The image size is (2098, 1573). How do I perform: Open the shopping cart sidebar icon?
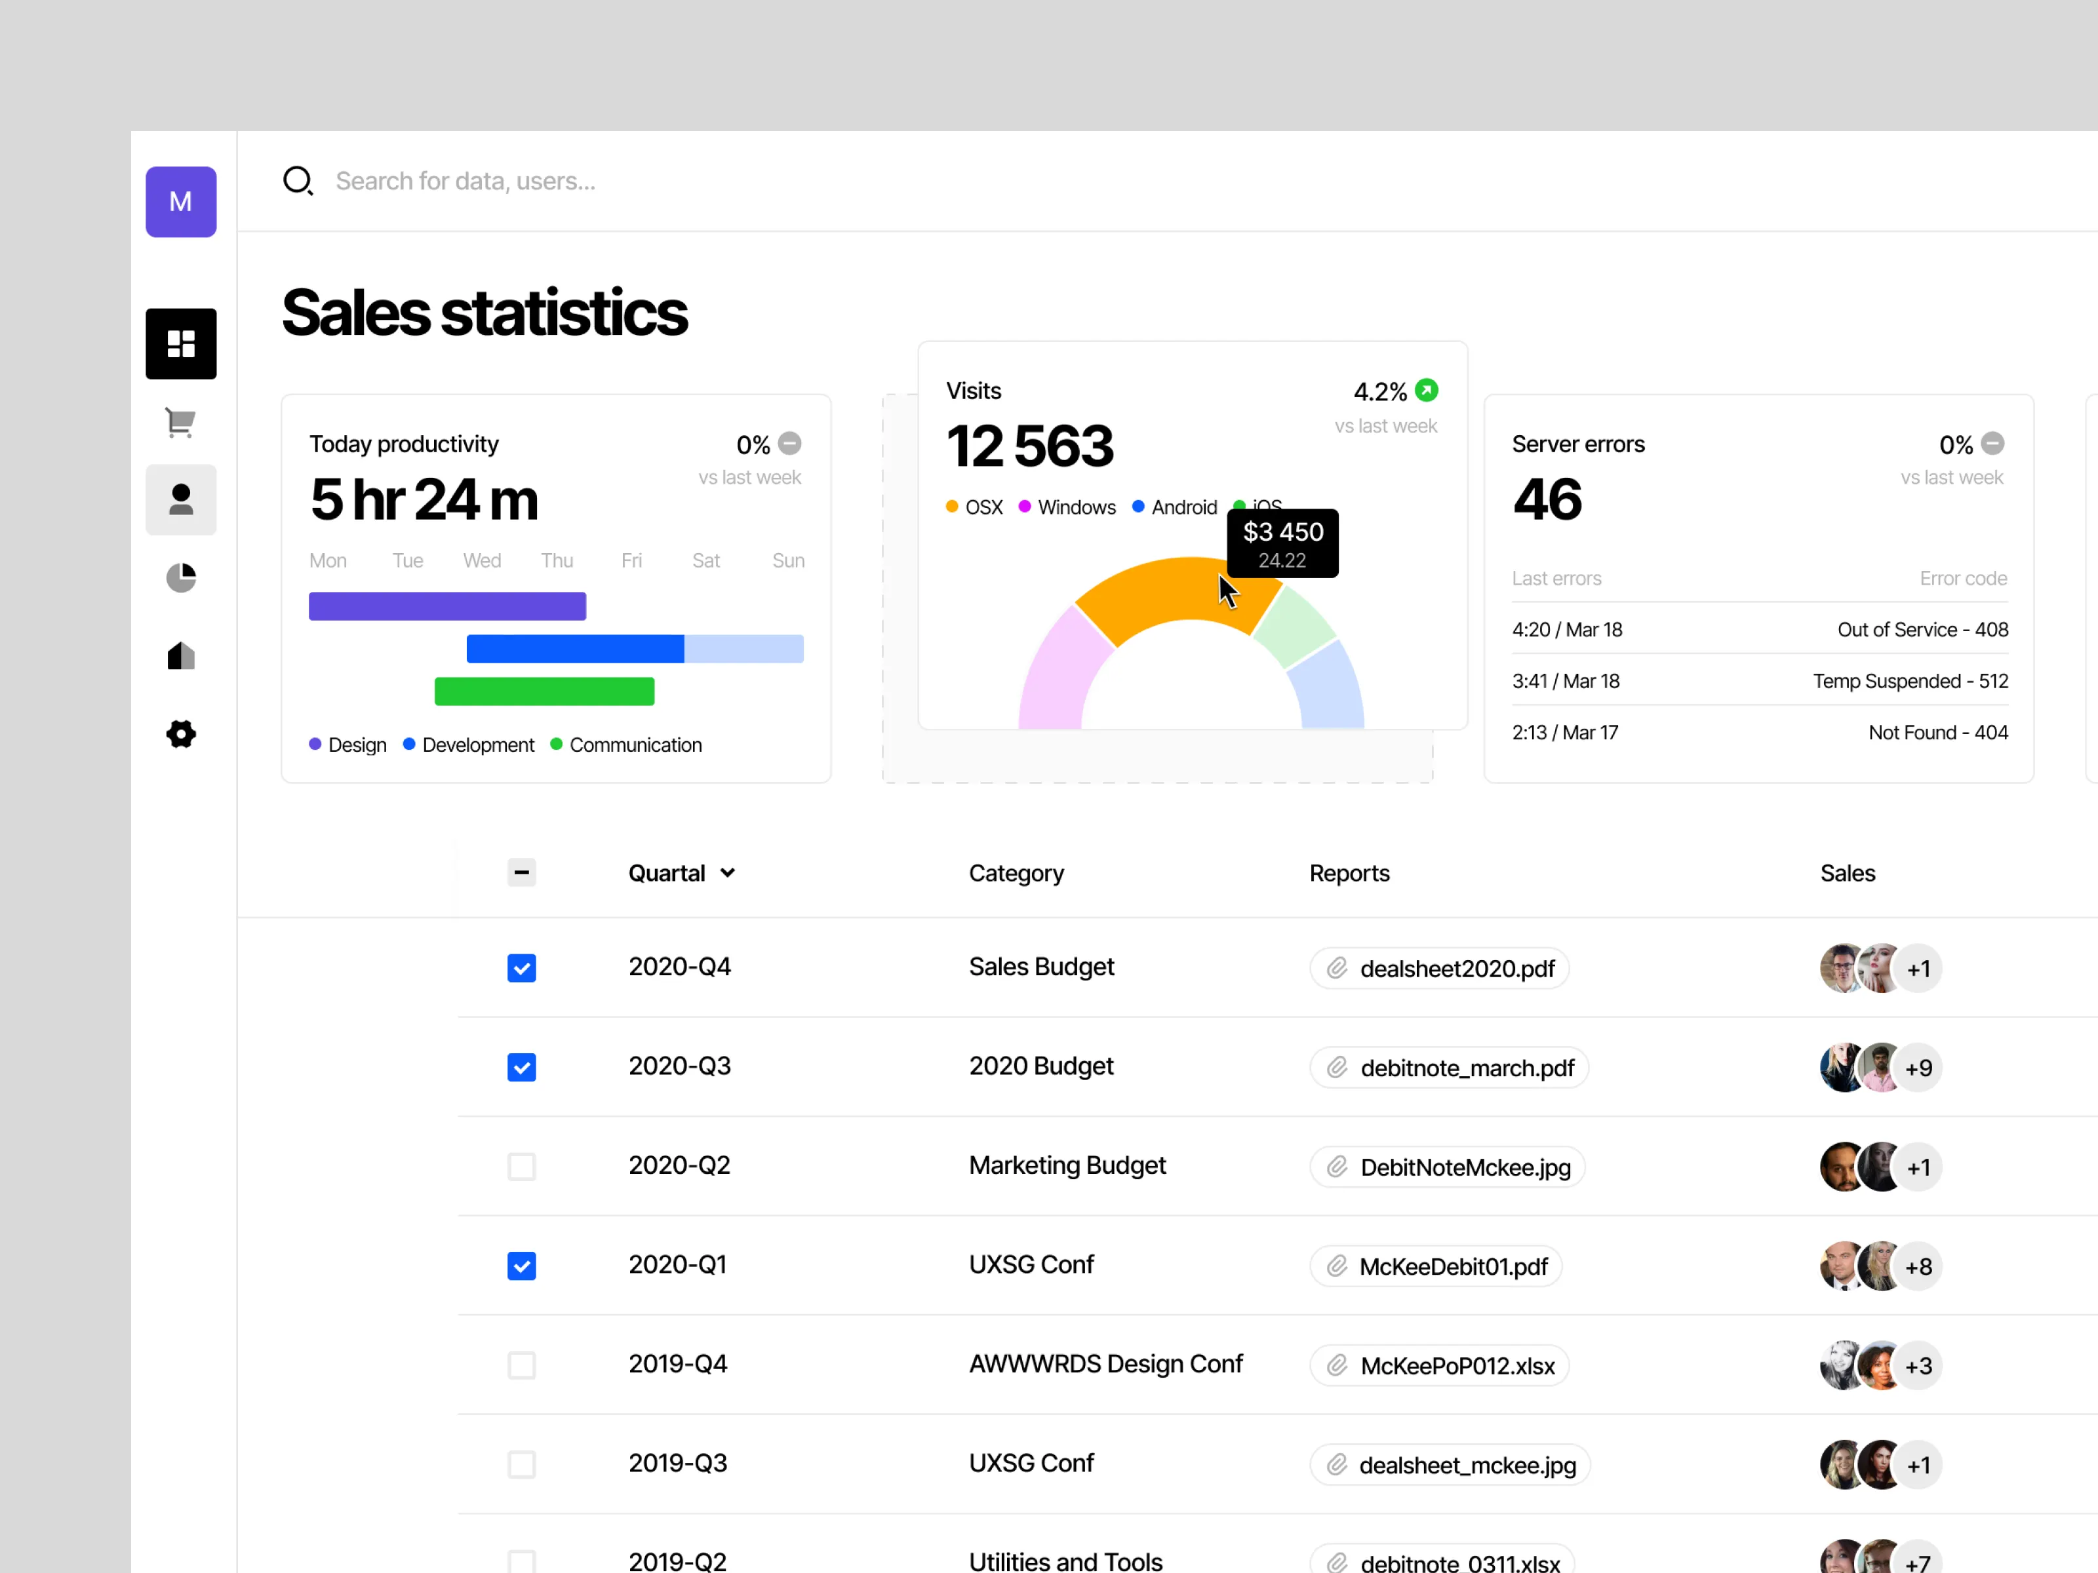pos(180,422)
